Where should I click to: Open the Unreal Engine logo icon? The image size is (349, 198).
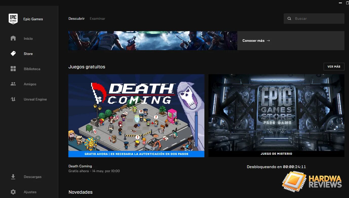(x=13, y=99)
